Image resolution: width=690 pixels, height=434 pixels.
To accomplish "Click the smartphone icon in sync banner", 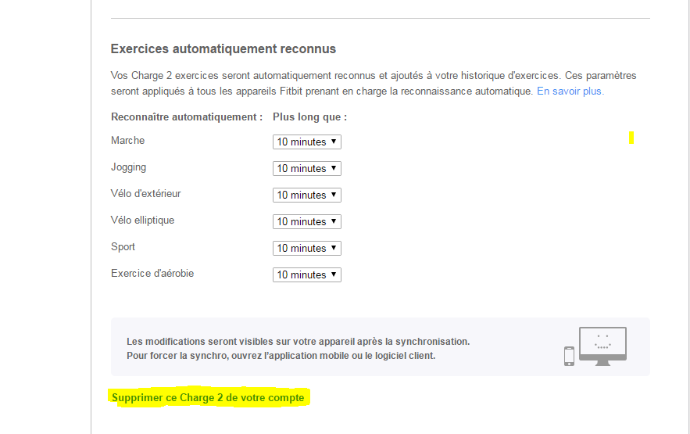I will click(x=569, y=356).
